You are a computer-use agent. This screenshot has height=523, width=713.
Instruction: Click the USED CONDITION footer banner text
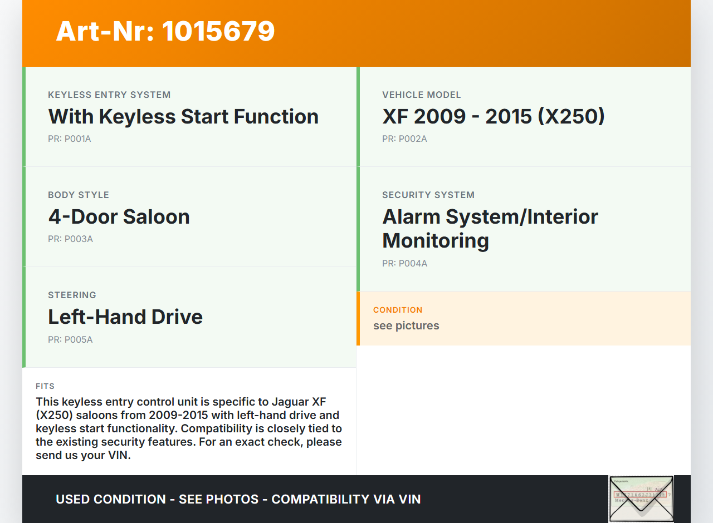coord(238,500)
